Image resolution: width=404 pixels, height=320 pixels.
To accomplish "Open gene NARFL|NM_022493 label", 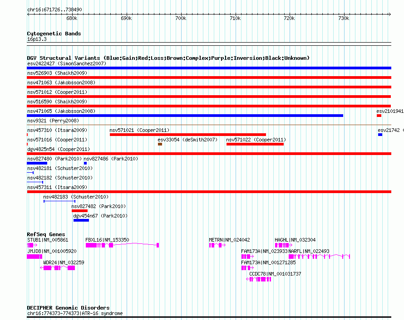I will point(309,251).
